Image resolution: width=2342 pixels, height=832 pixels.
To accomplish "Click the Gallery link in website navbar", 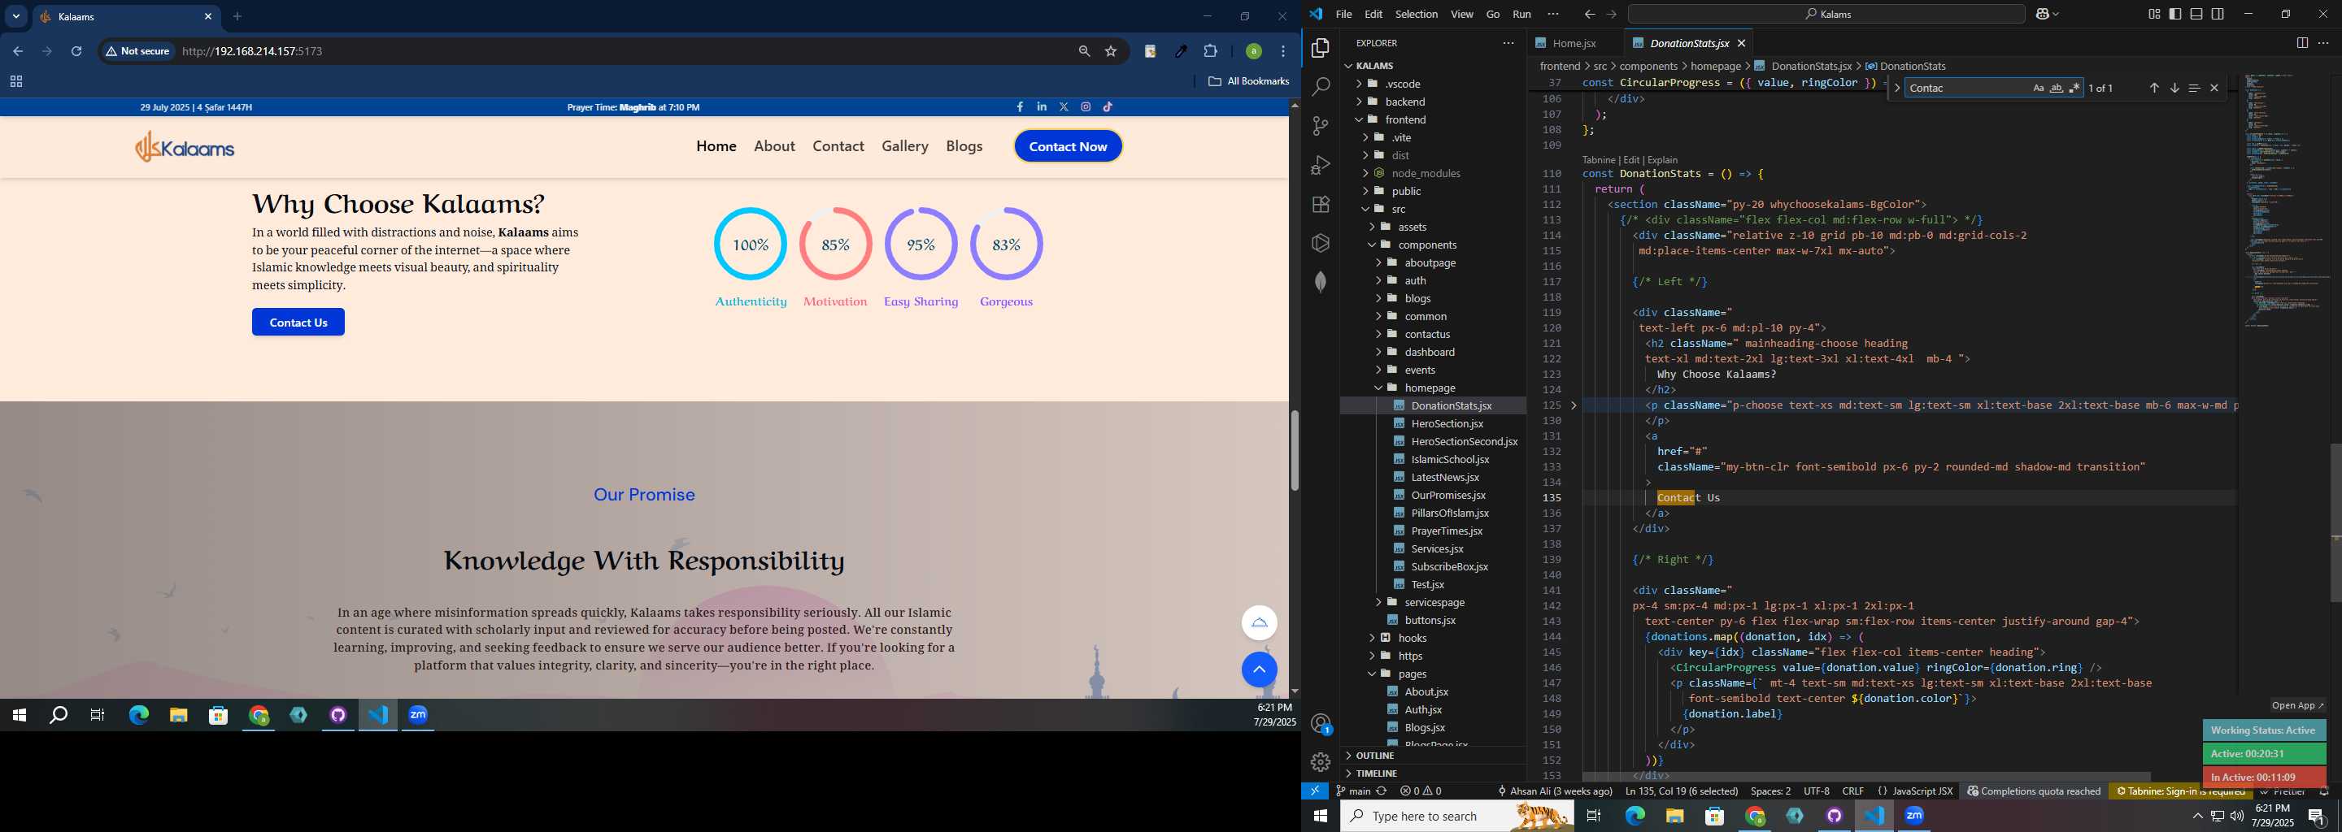I will [x=904, y=146].
